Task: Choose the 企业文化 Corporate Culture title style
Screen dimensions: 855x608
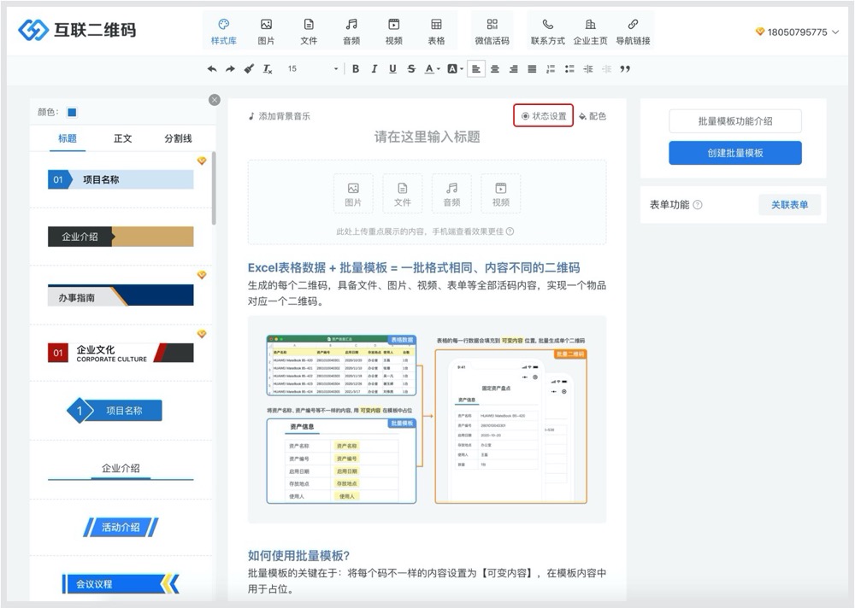Action: point(121,353)
